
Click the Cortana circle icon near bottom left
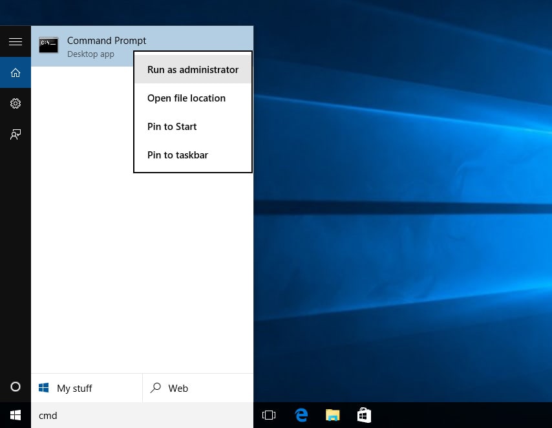click(x=16, y=387)
